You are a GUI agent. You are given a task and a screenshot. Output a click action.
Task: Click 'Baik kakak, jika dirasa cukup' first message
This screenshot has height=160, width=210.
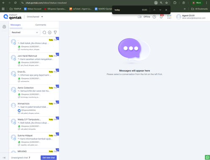click(34, 43)
